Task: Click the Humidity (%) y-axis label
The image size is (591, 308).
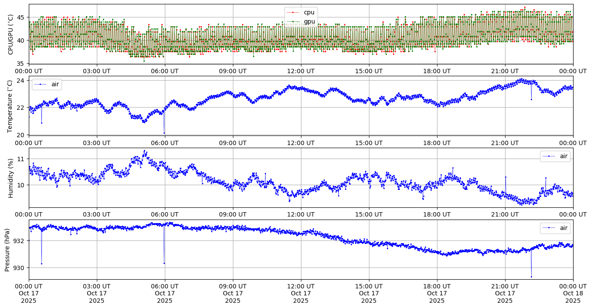Action: click(x=11, y=178)
